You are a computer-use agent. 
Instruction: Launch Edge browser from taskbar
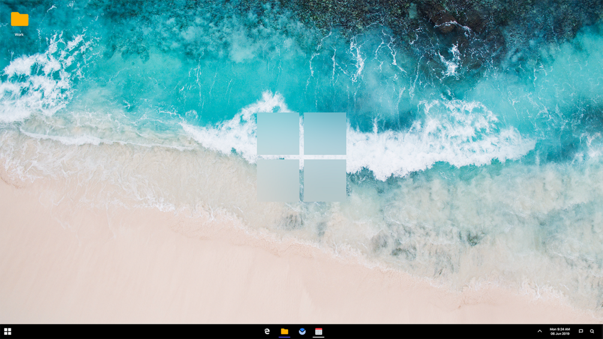tap(267, 331)
